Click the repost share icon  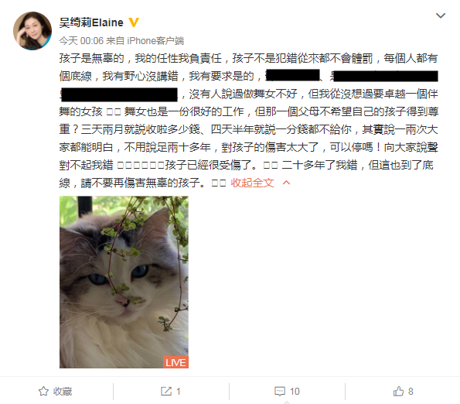pos(166,391)
